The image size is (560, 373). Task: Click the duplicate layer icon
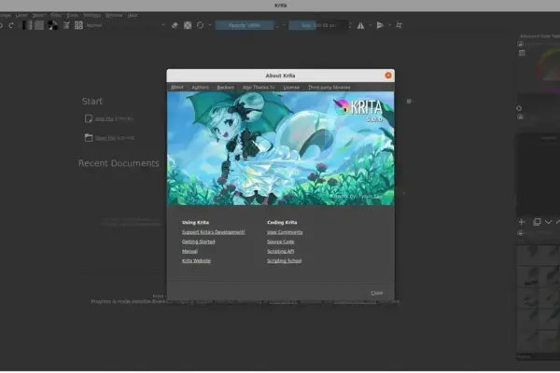pyautogui.click(x=537, y=222)
